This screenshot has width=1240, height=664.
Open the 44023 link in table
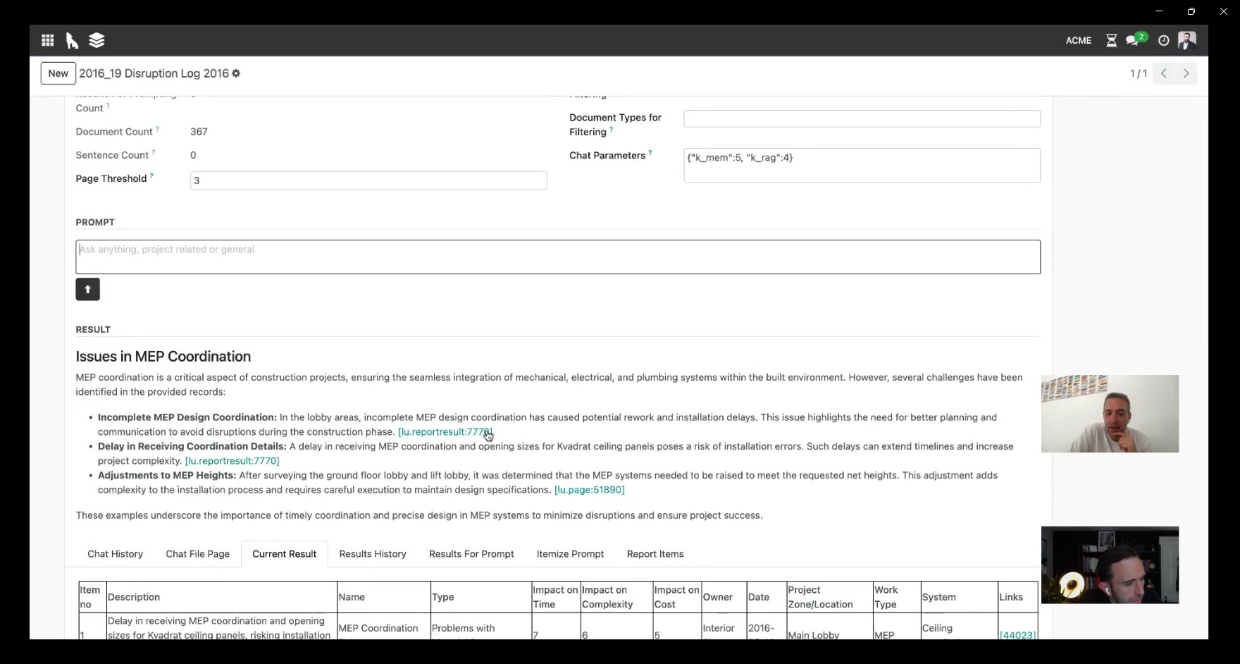click(1017, 635)
